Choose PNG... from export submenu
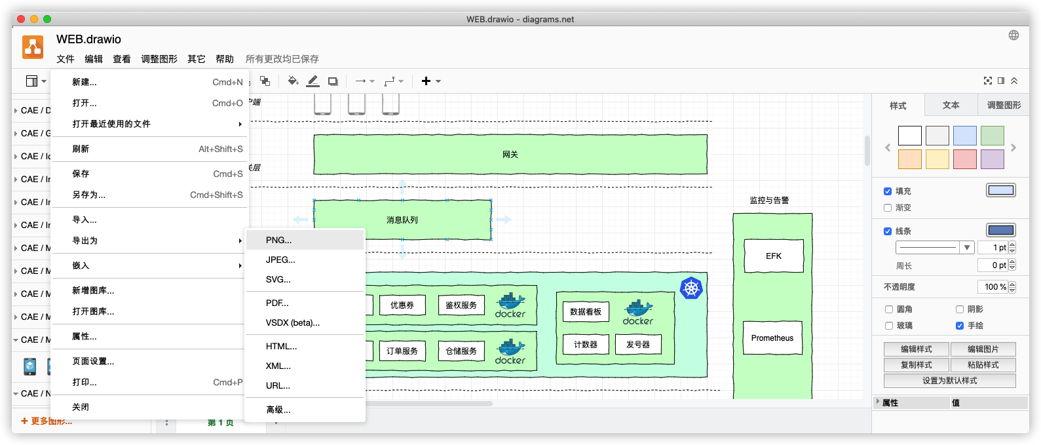The width and height of the screenshot is (1041, 445). click(x=279, y=240)
